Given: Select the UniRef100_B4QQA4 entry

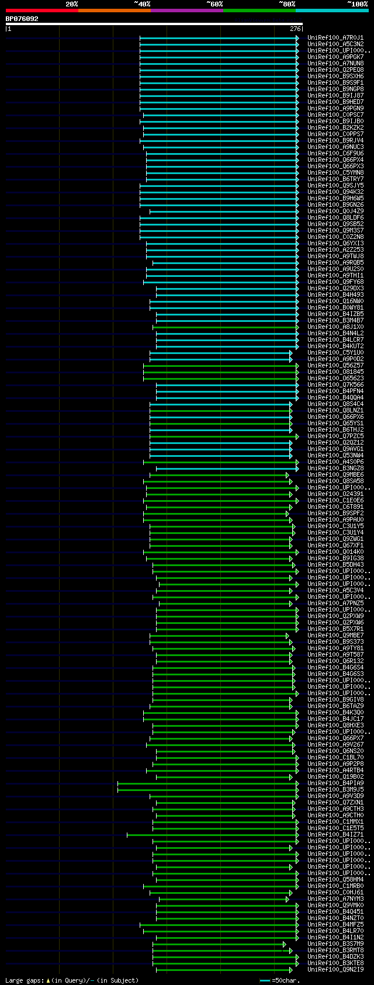Looking at the screenshot, I should (x=335, y=398).
